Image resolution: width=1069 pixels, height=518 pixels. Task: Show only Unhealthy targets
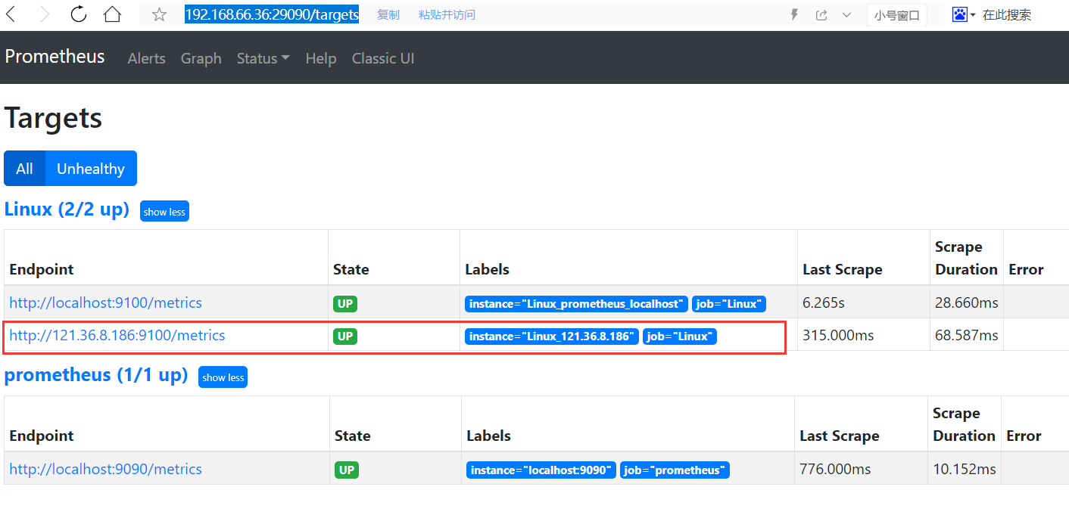pos(91,169)
